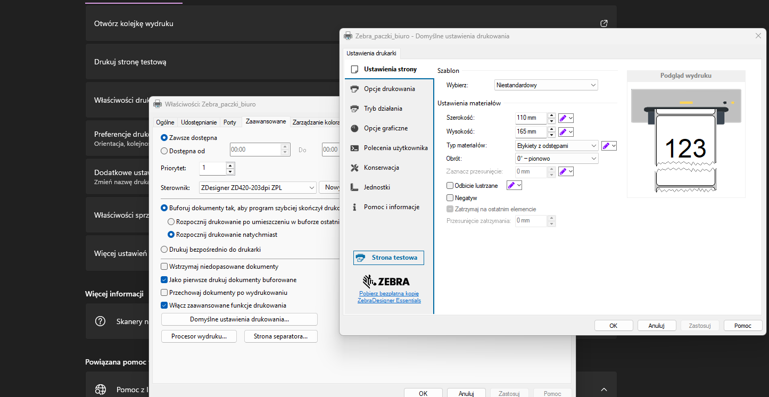Click the Szerokość 110 mm input field
This screenshot has height=397, width=769.
[531, 118]
